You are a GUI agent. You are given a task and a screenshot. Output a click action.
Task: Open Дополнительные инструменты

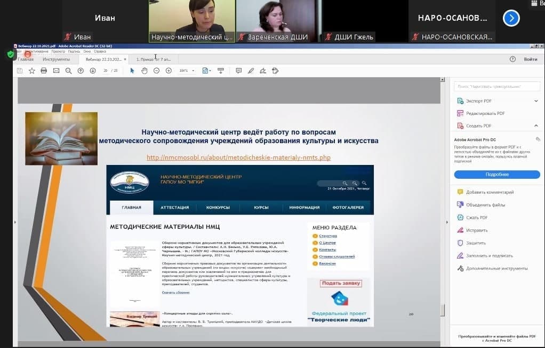point(496,269)
